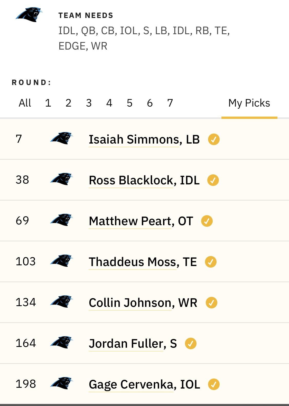
Task: Click Panthers logo on pick 198 row
Action: point(62,383)
